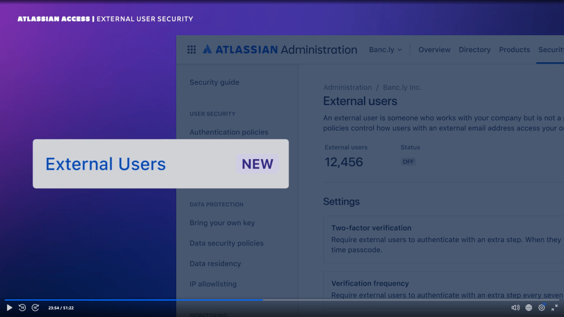
Task: Open Bring your own key page
Action: pos(222,223)
